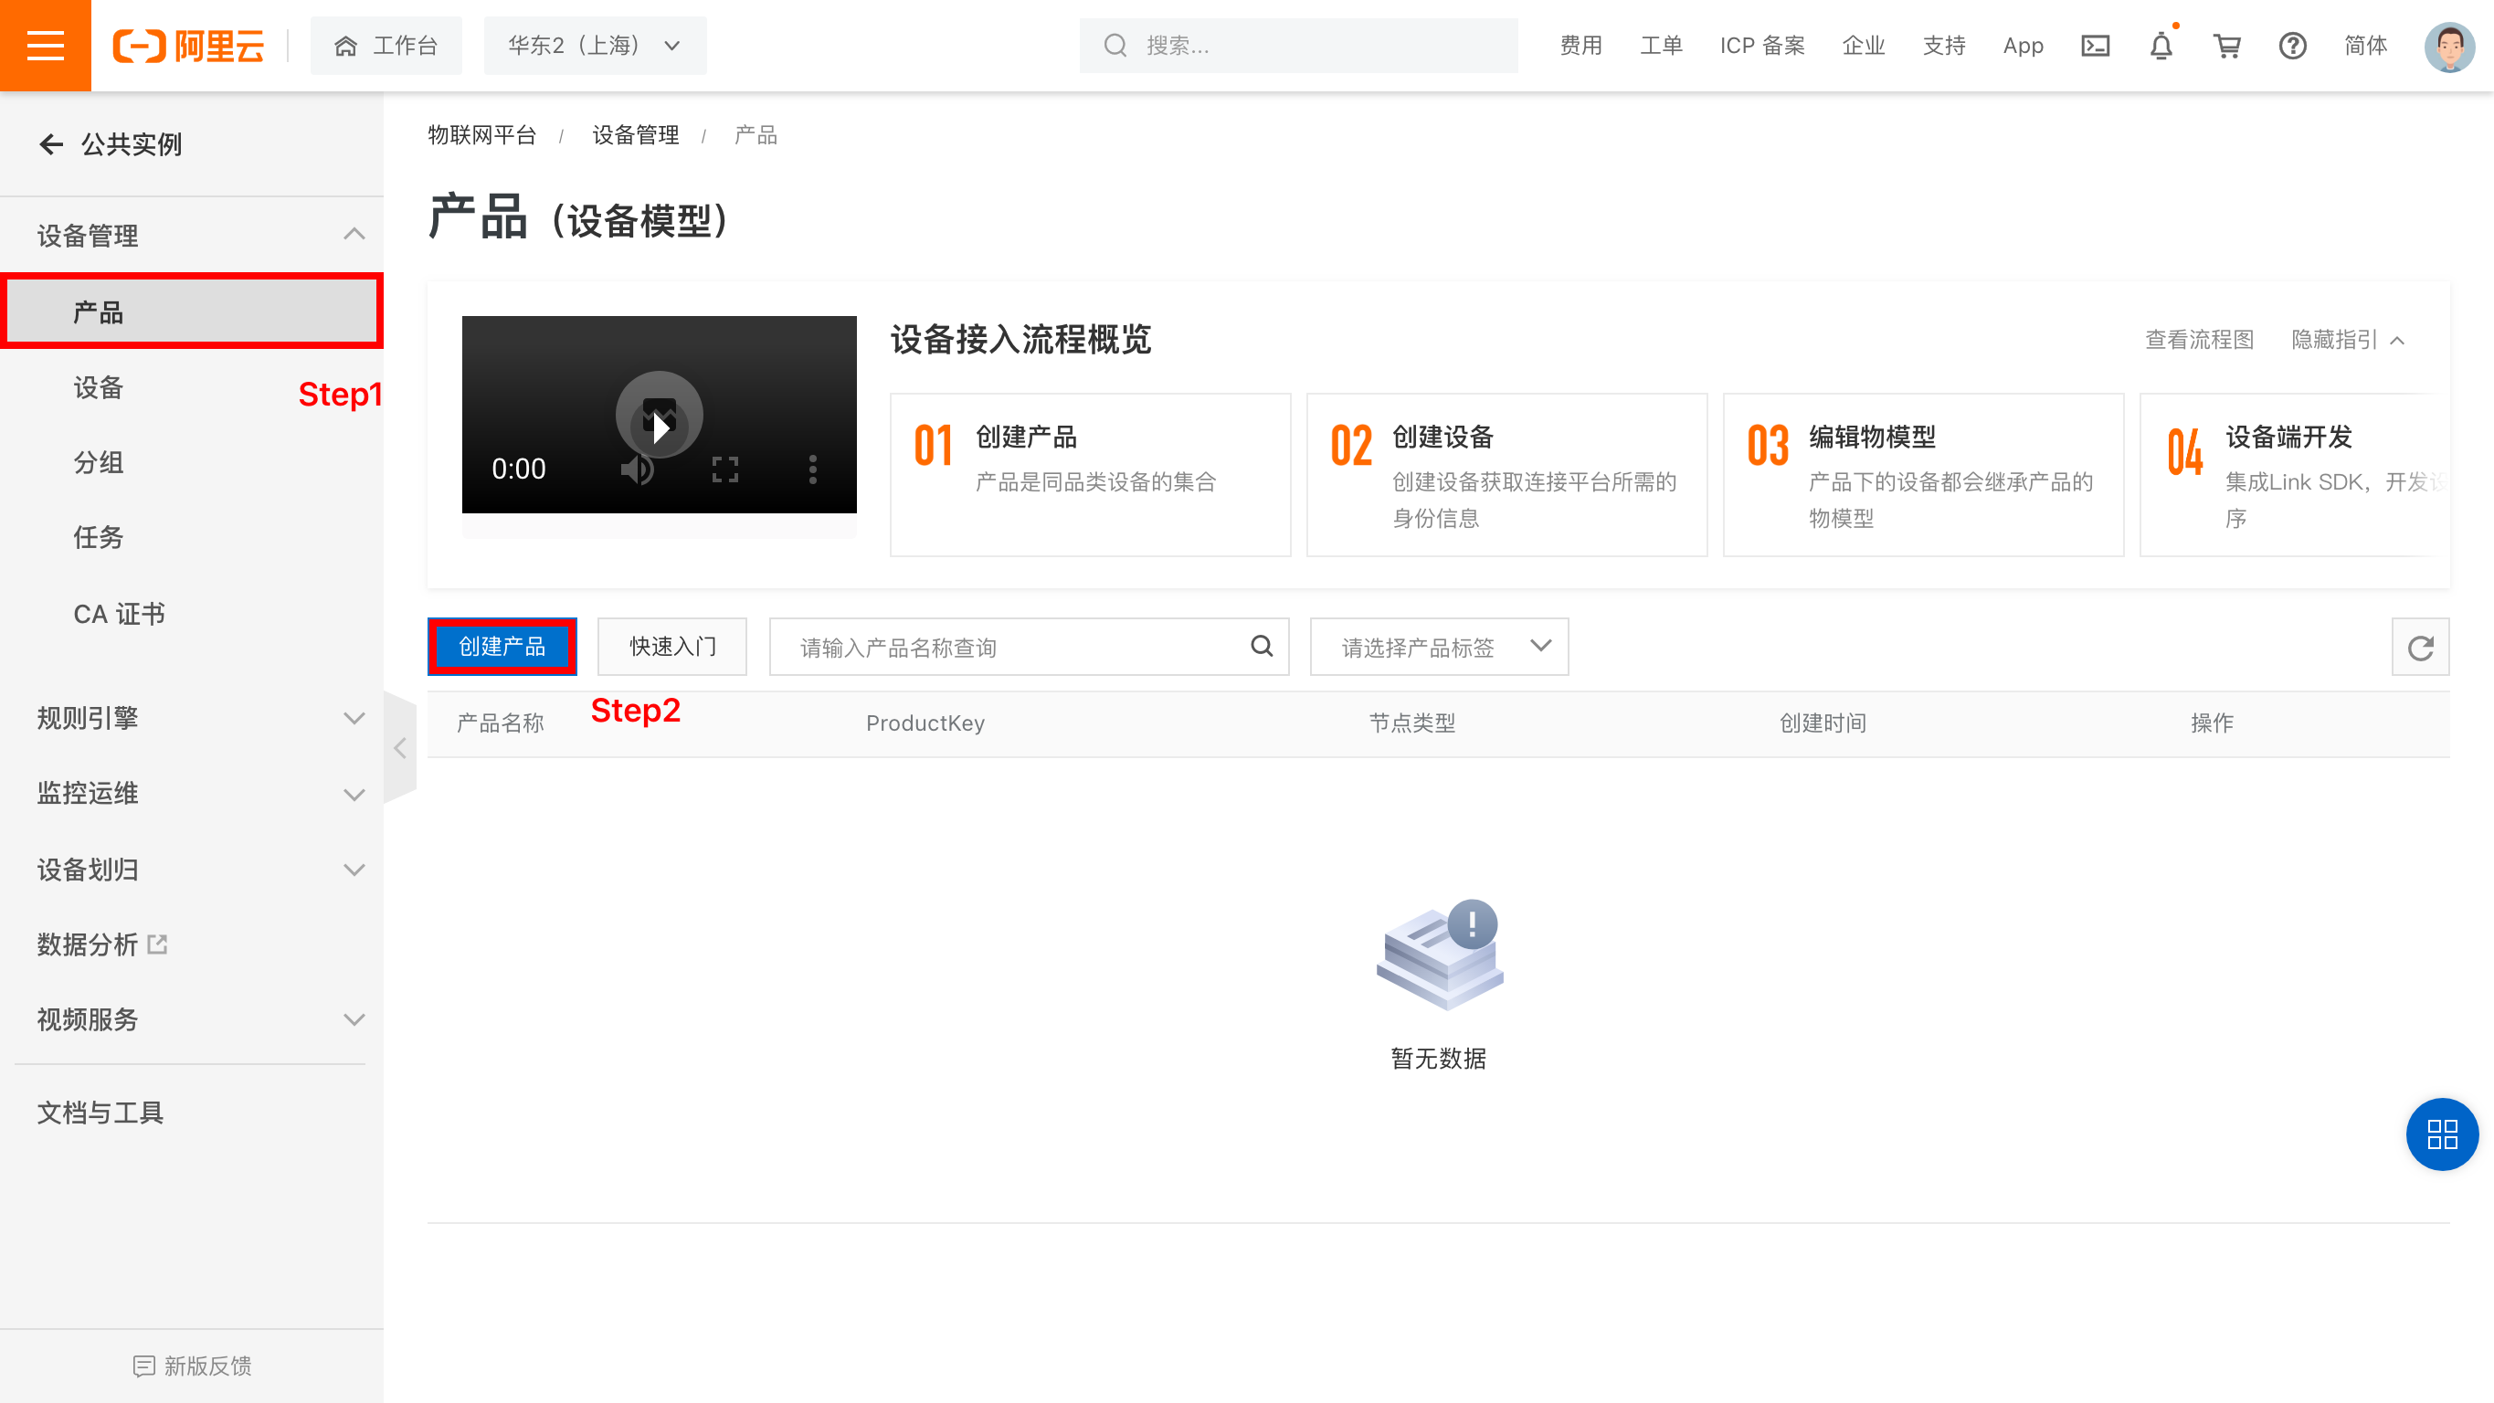The width and height of the screenshot is (2494, 1403).
Task: Open the hamburger navigation menu
Action: pos(45,45)
